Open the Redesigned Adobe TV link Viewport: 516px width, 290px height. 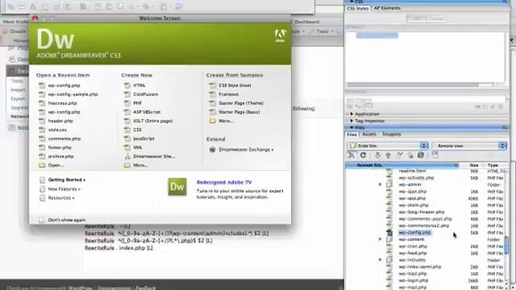point(224,182)
